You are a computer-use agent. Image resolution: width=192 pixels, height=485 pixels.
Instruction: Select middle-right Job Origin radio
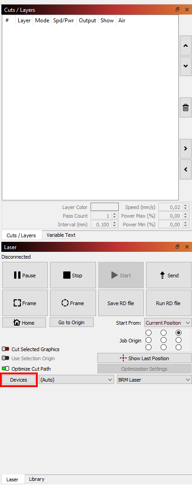click(178, 340)
